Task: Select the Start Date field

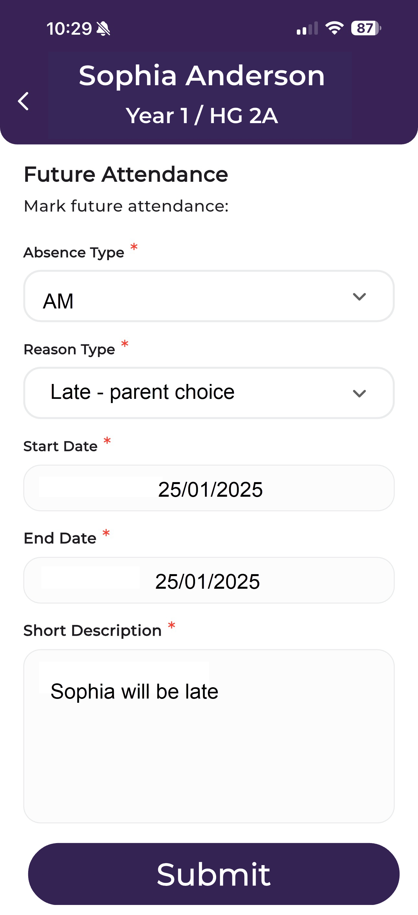Action: coord(209,488)
